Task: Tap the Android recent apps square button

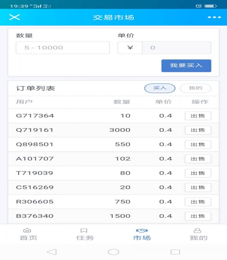Action: point(175,252)
